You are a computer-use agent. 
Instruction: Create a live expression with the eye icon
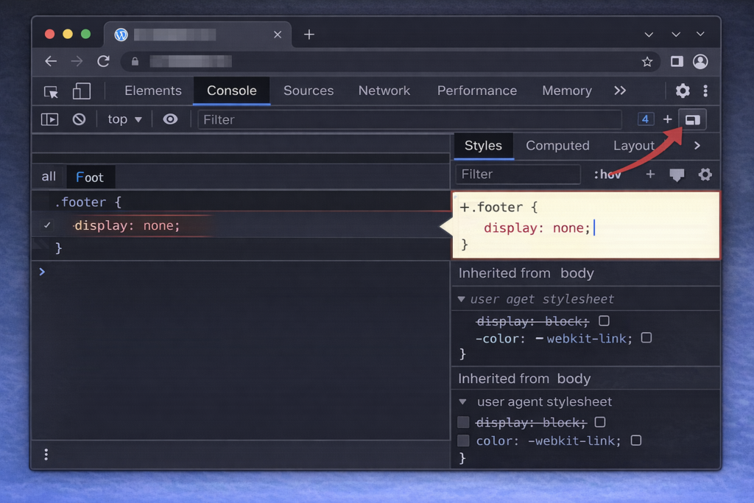pos(170,119)
